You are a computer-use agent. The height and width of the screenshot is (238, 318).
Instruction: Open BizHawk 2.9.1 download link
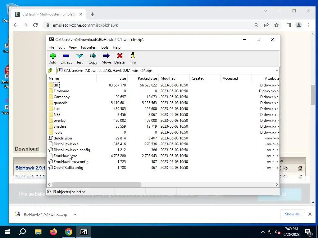(30, 168)
